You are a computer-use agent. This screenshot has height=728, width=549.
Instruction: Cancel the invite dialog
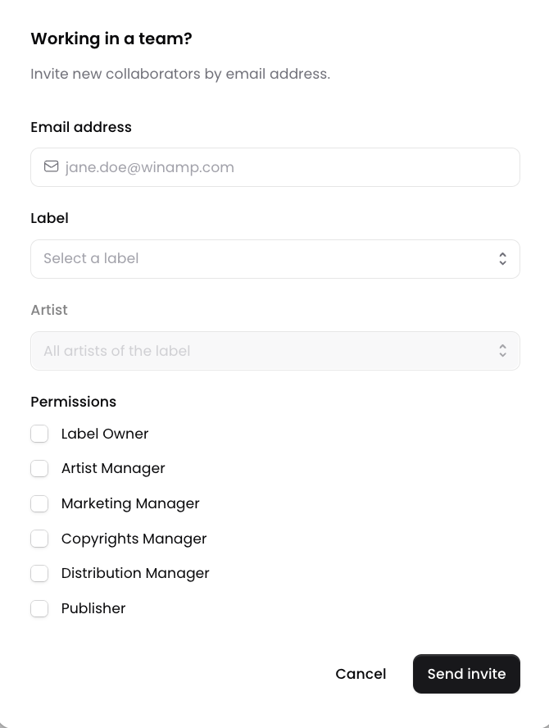click(361, 674)
